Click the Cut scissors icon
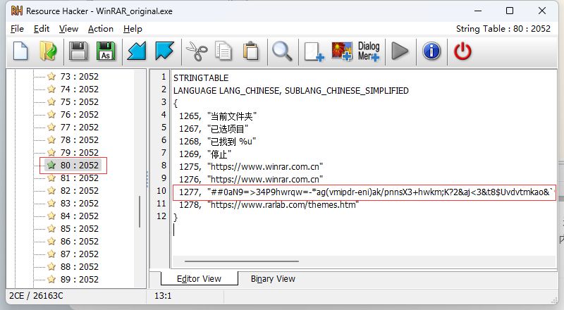564x310 pixels. click(195, 51)
